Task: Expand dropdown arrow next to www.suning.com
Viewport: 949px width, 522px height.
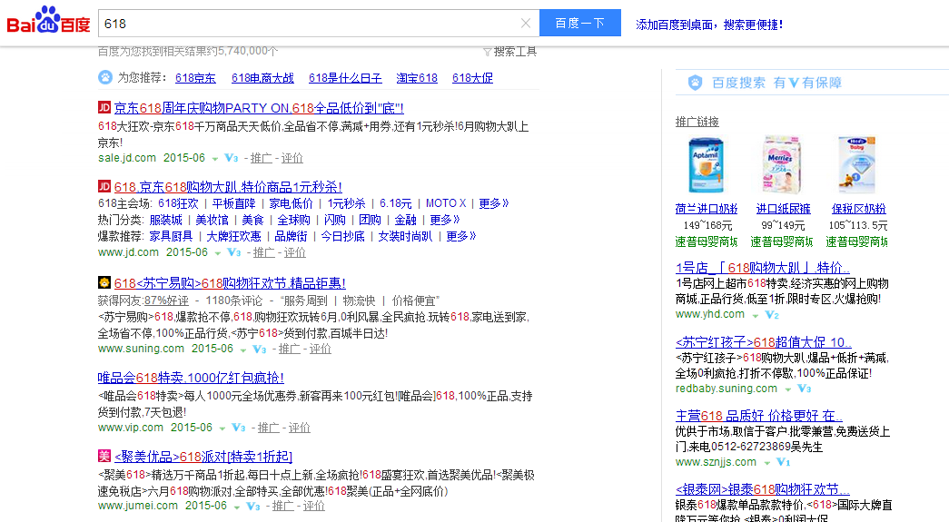Action: point(243,350)
